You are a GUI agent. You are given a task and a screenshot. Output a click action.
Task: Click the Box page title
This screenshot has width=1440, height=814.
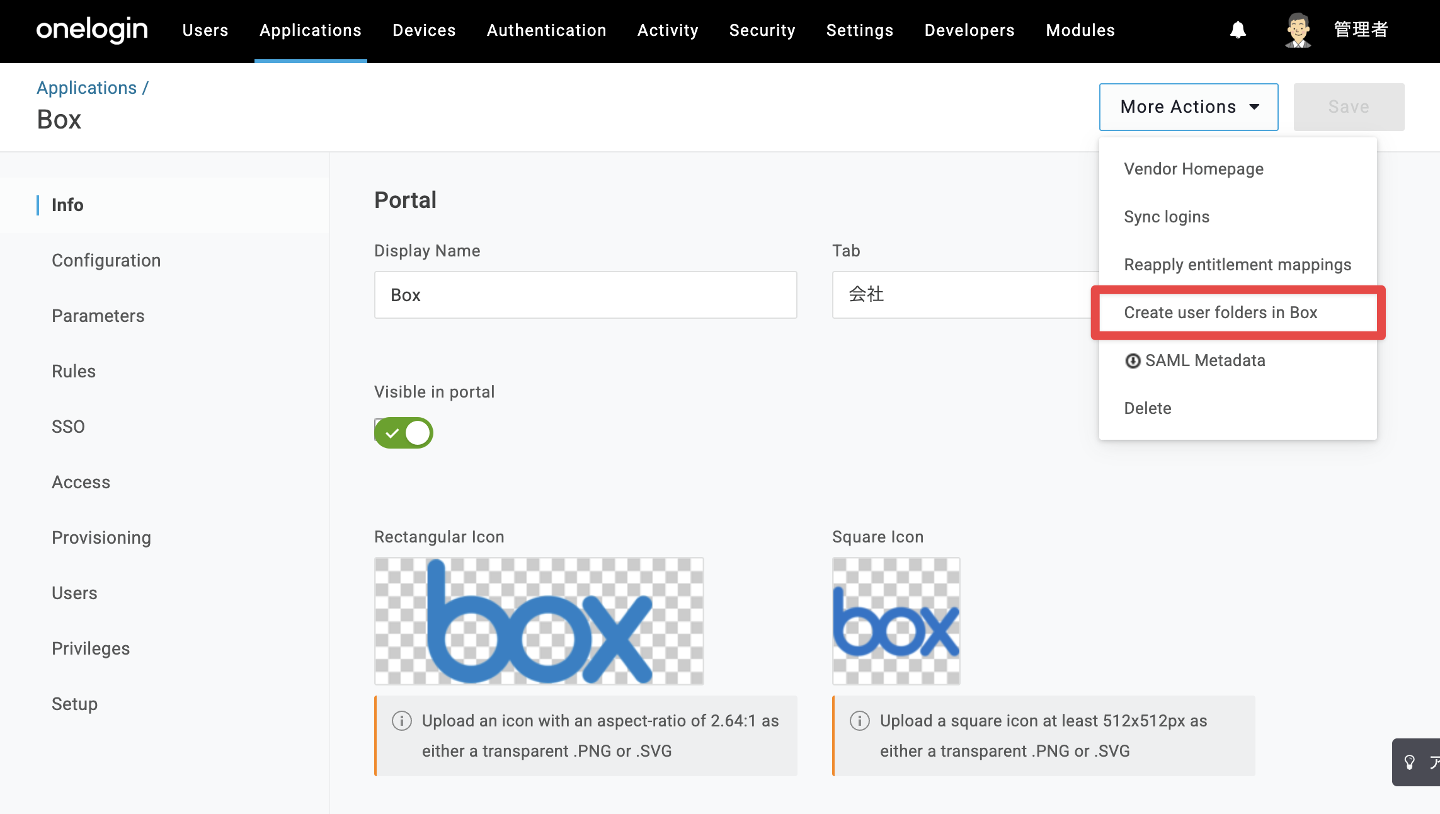click(59, 120)
